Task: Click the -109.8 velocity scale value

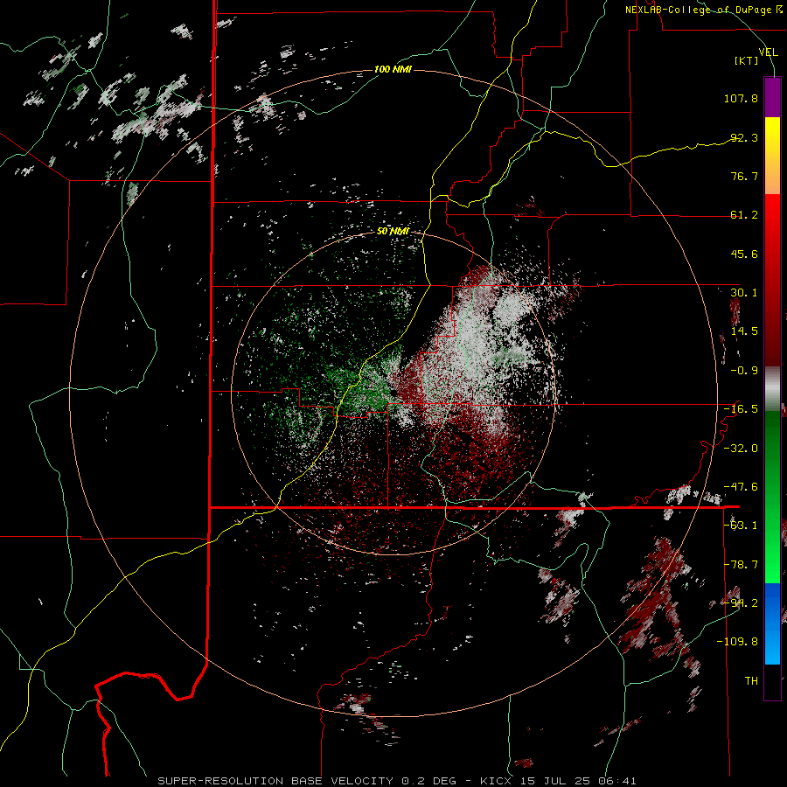Action: pos(737,642)
